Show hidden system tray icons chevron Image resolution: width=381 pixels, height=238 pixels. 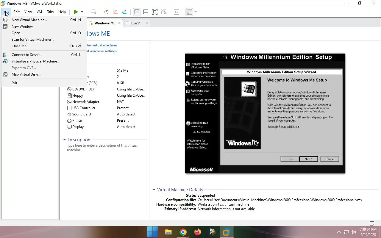pyautogui.click(x=339, y=232)
